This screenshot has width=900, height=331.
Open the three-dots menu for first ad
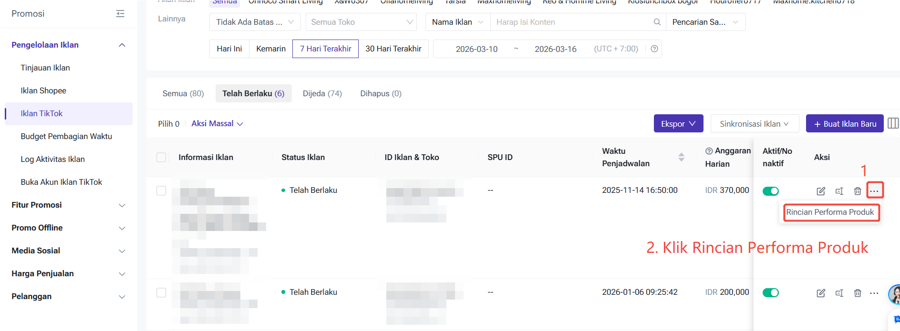tap(874, 191)
